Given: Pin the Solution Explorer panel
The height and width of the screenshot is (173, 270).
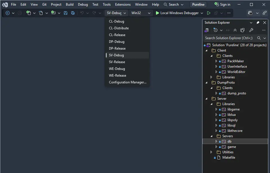Looking at the screenshot, I should coord(258,23).
